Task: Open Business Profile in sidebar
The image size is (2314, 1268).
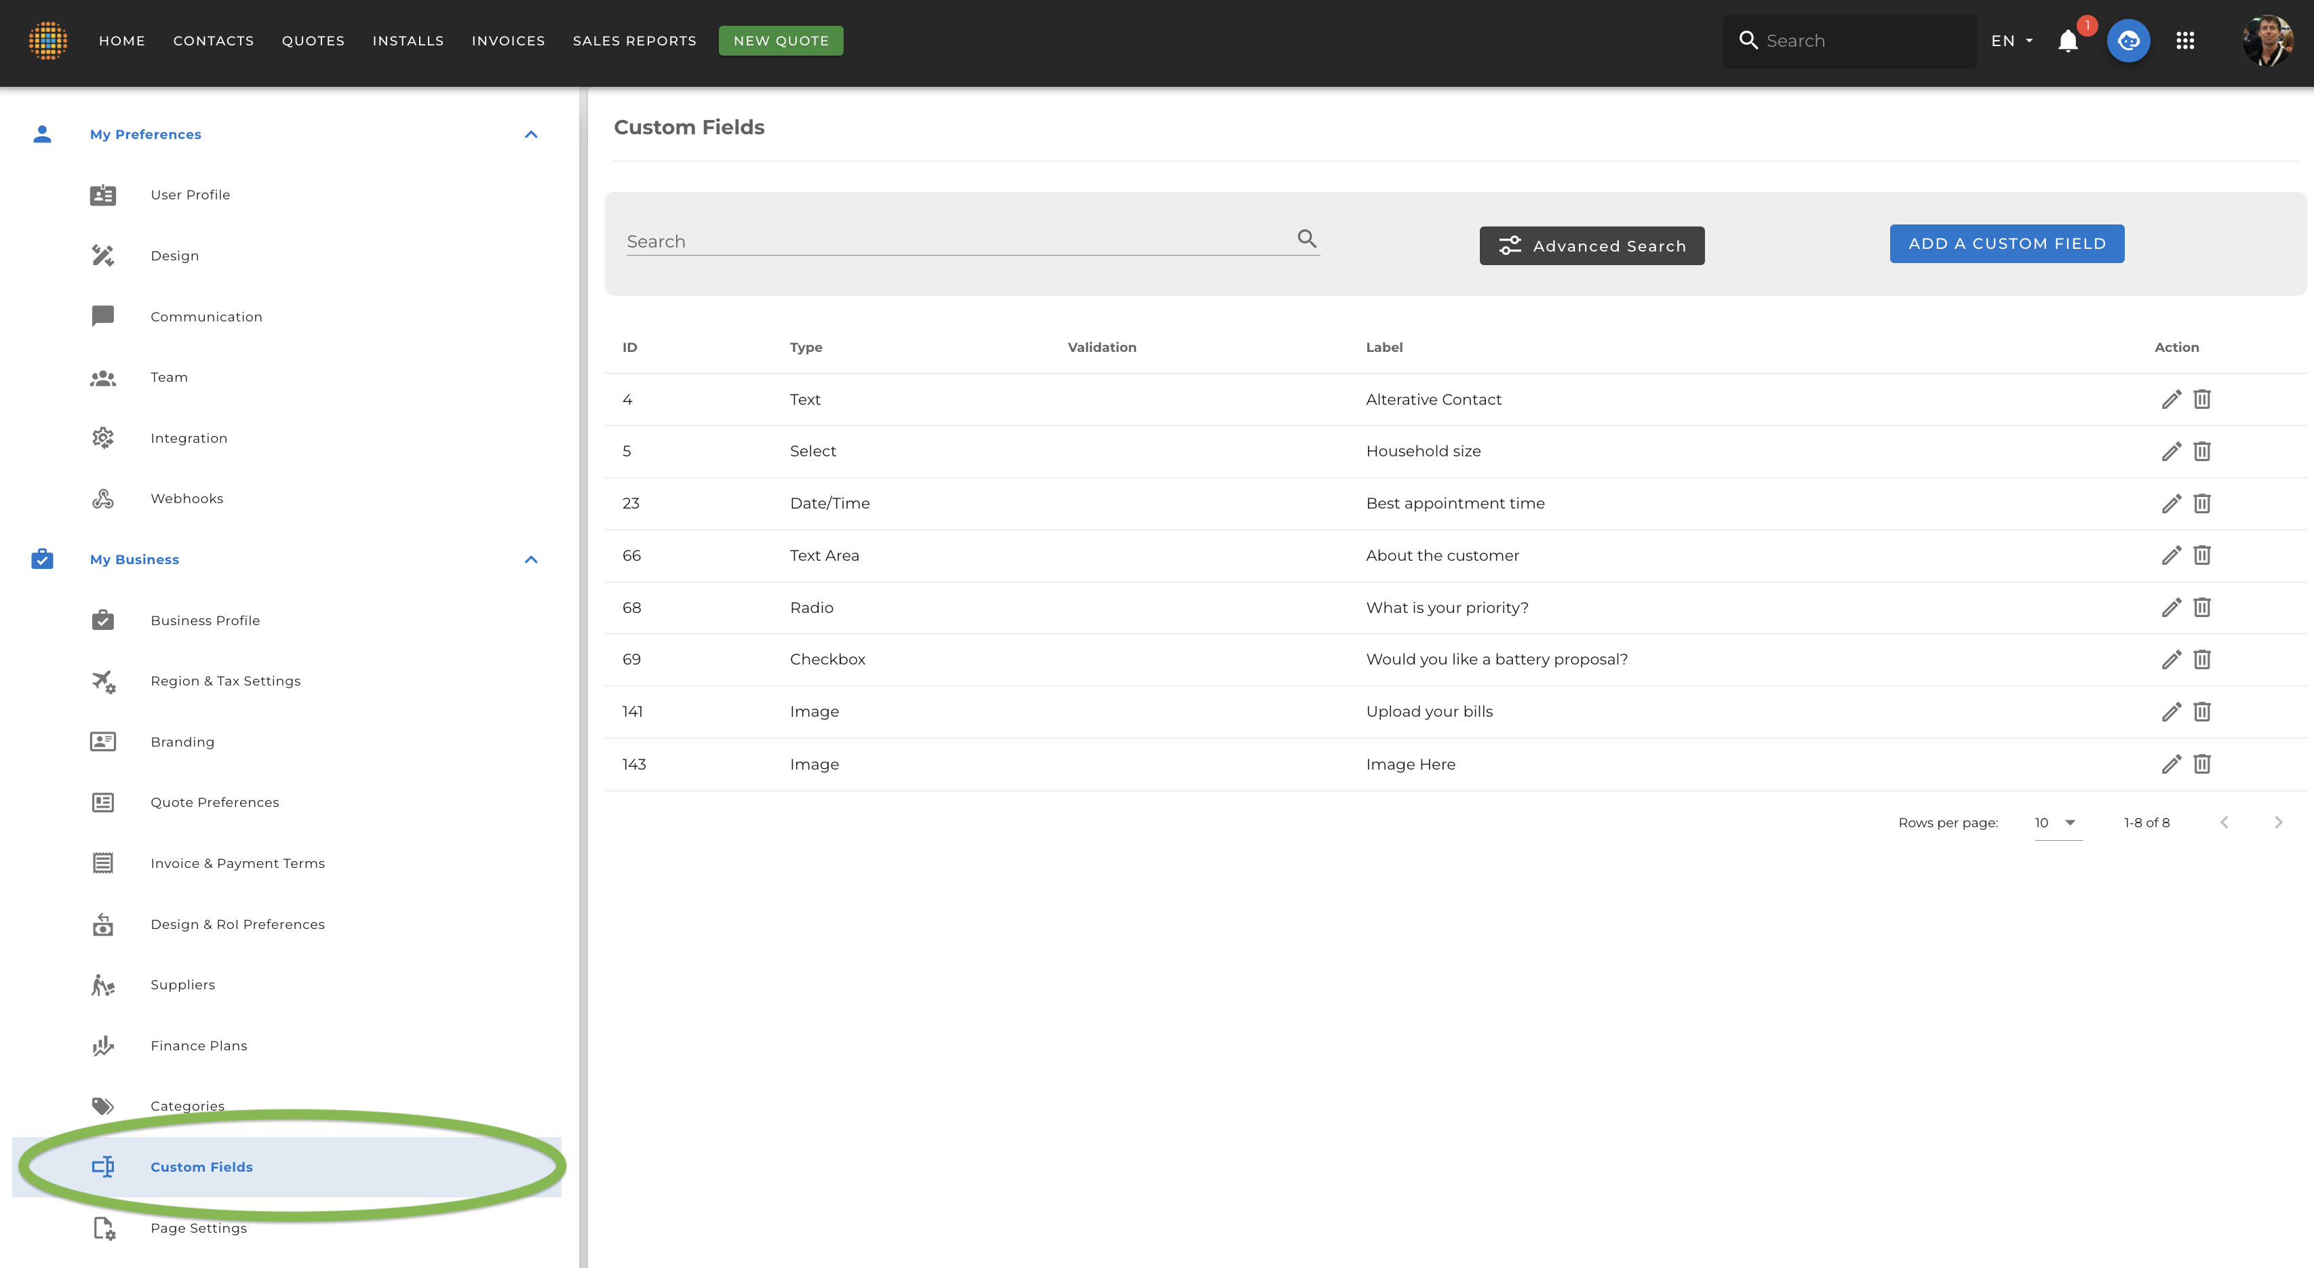Action: (205, 620)
